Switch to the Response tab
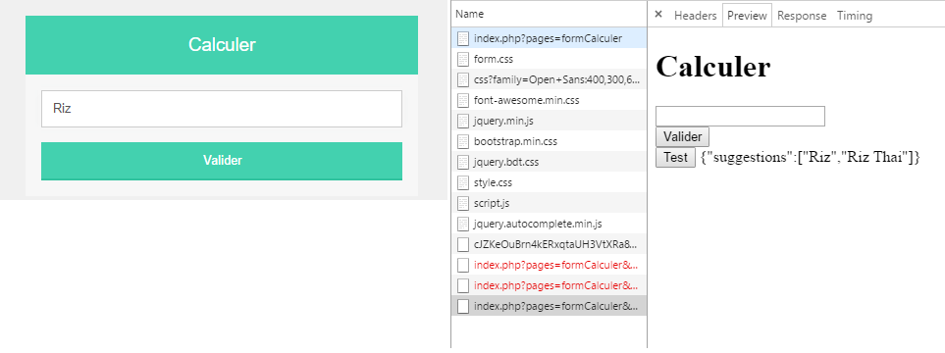The height and width of the screenshot is (353, 945). pos(802,16)
